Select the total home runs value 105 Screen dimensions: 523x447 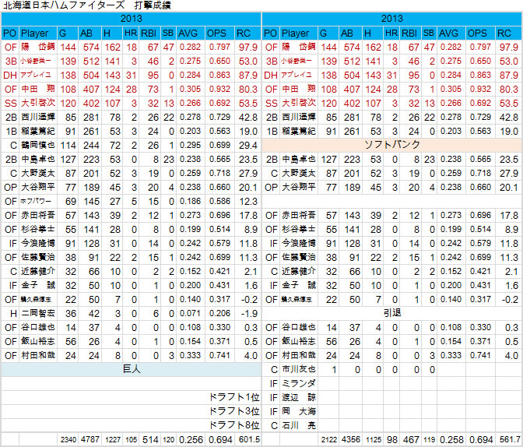pos(131,440)
